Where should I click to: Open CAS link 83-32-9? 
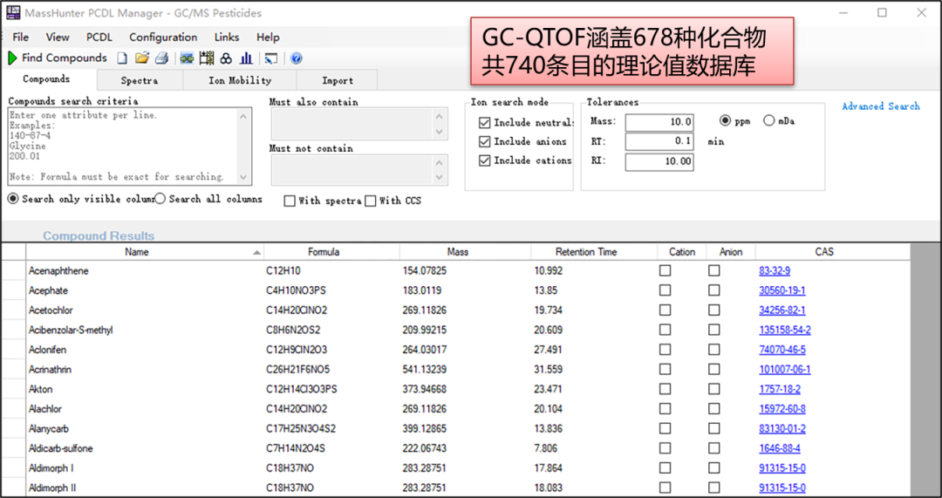pos(775,271)
